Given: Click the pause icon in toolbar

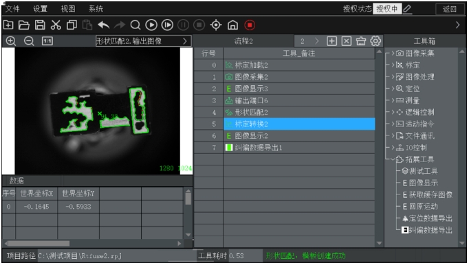Looking at the screenshot, I should [x=184, y=25].
